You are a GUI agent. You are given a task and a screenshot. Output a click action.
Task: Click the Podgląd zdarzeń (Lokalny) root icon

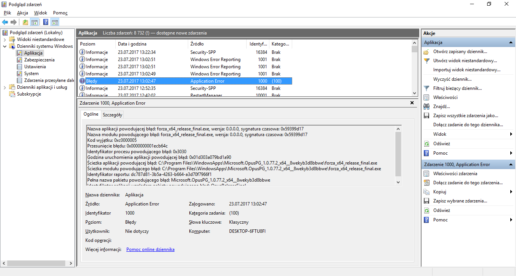(x=5, y=33)
